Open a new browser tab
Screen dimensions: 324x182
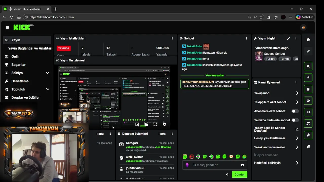(55, 9)
